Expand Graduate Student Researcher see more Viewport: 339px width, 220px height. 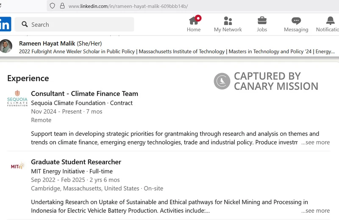tap(315, 211)
